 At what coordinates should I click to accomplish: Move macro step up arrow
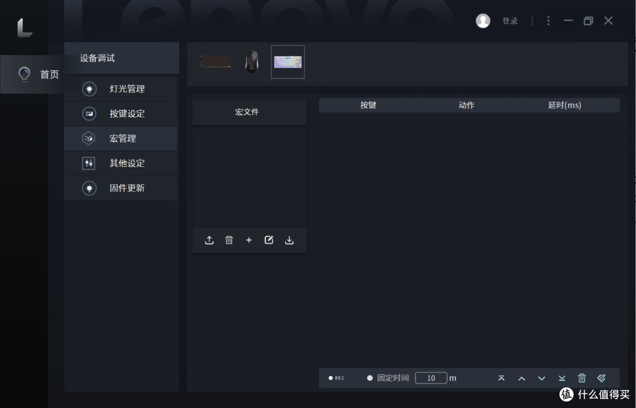click(x=522, y=379)
